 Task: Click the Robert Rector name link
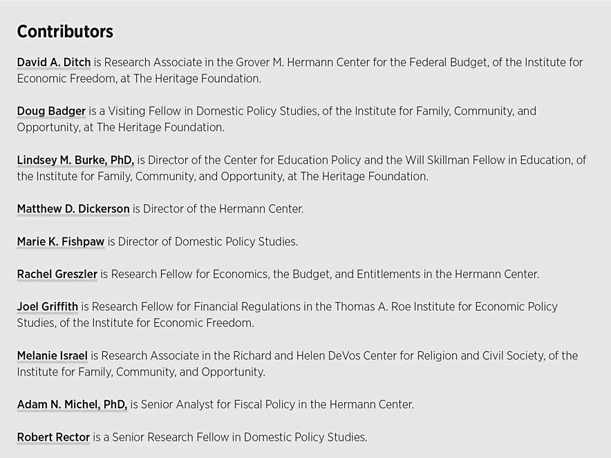click(53, 437)
